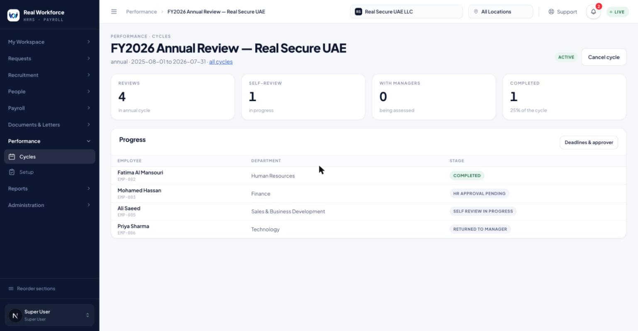Follow the all cycles link

(221, 62)
